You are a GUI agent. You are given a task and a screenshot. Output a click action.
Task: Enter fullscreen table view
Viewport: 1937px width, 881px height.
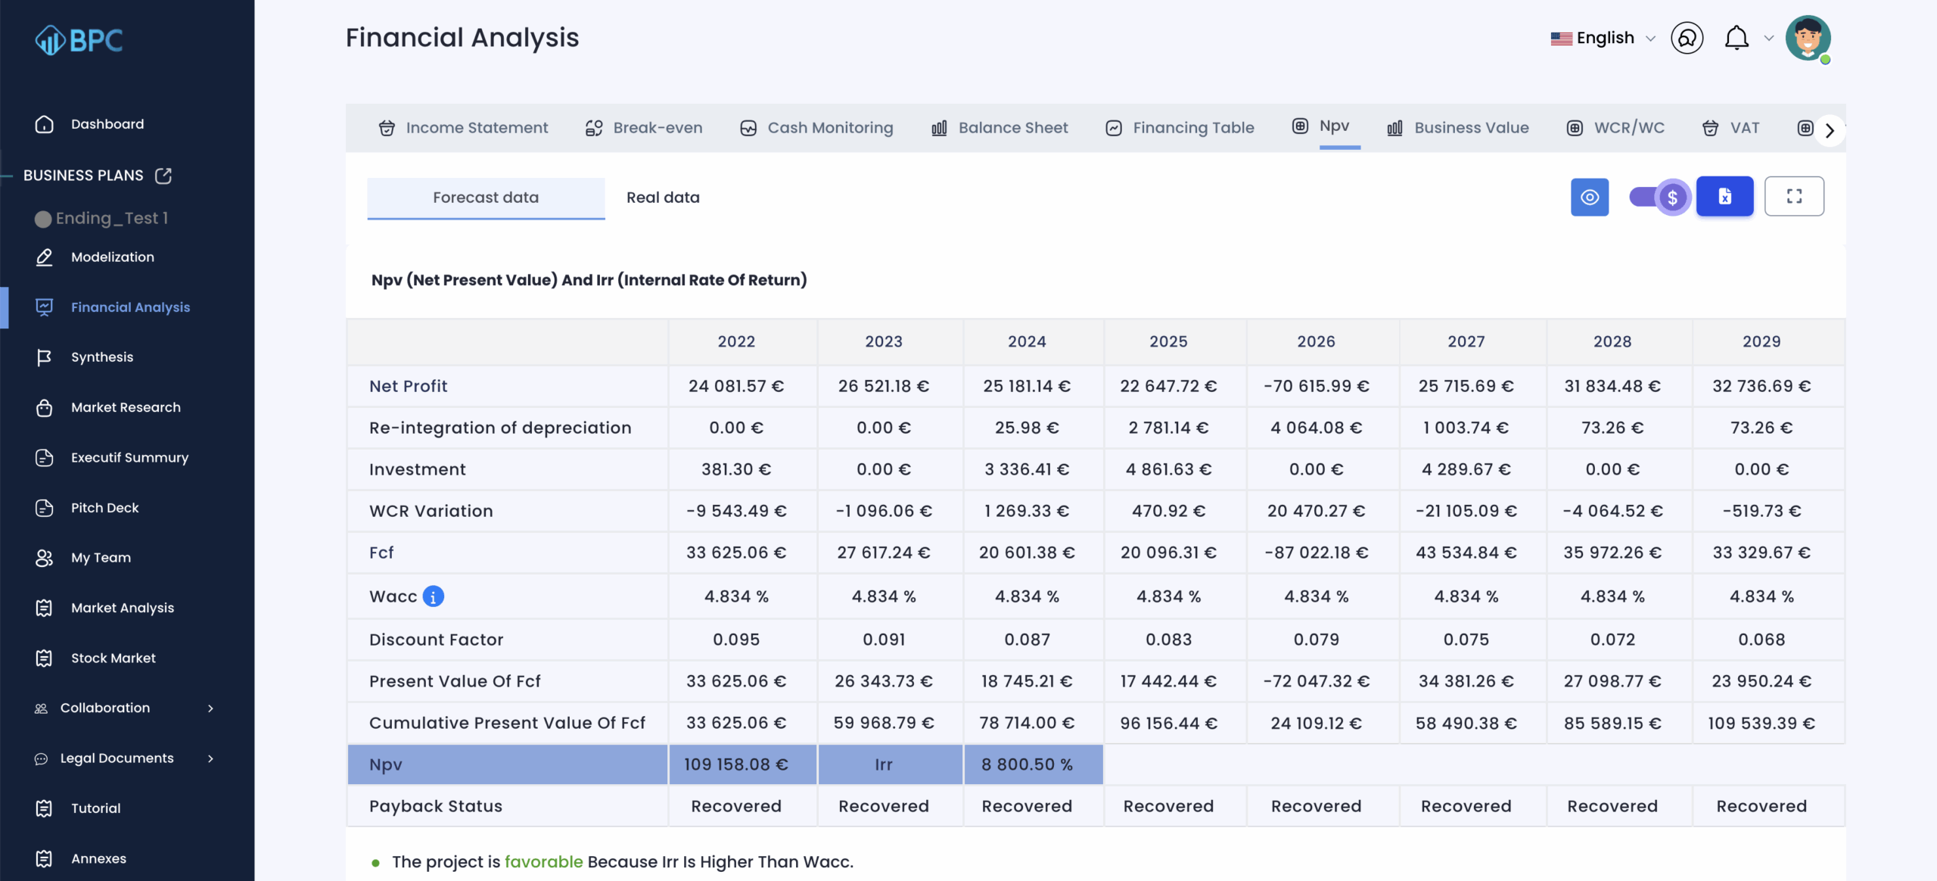click(x=1794, y=197)
